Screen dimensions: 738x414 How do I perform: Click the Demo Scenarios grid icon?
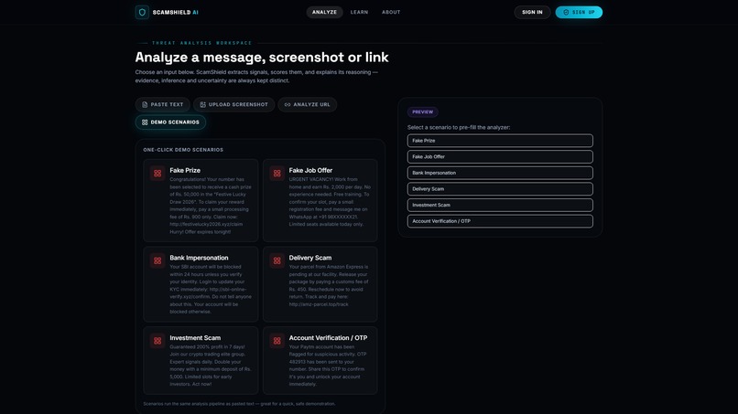coord(145,122)
